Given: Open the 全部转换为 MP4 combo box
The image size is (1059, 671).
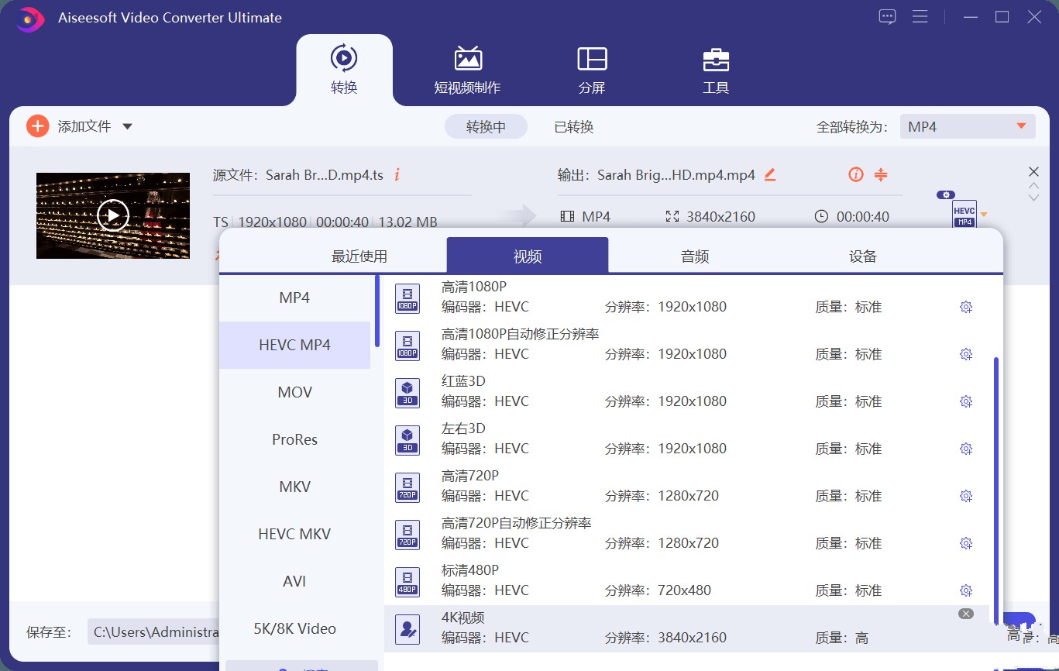Looking at the screenshot, I should click(968, 126).
